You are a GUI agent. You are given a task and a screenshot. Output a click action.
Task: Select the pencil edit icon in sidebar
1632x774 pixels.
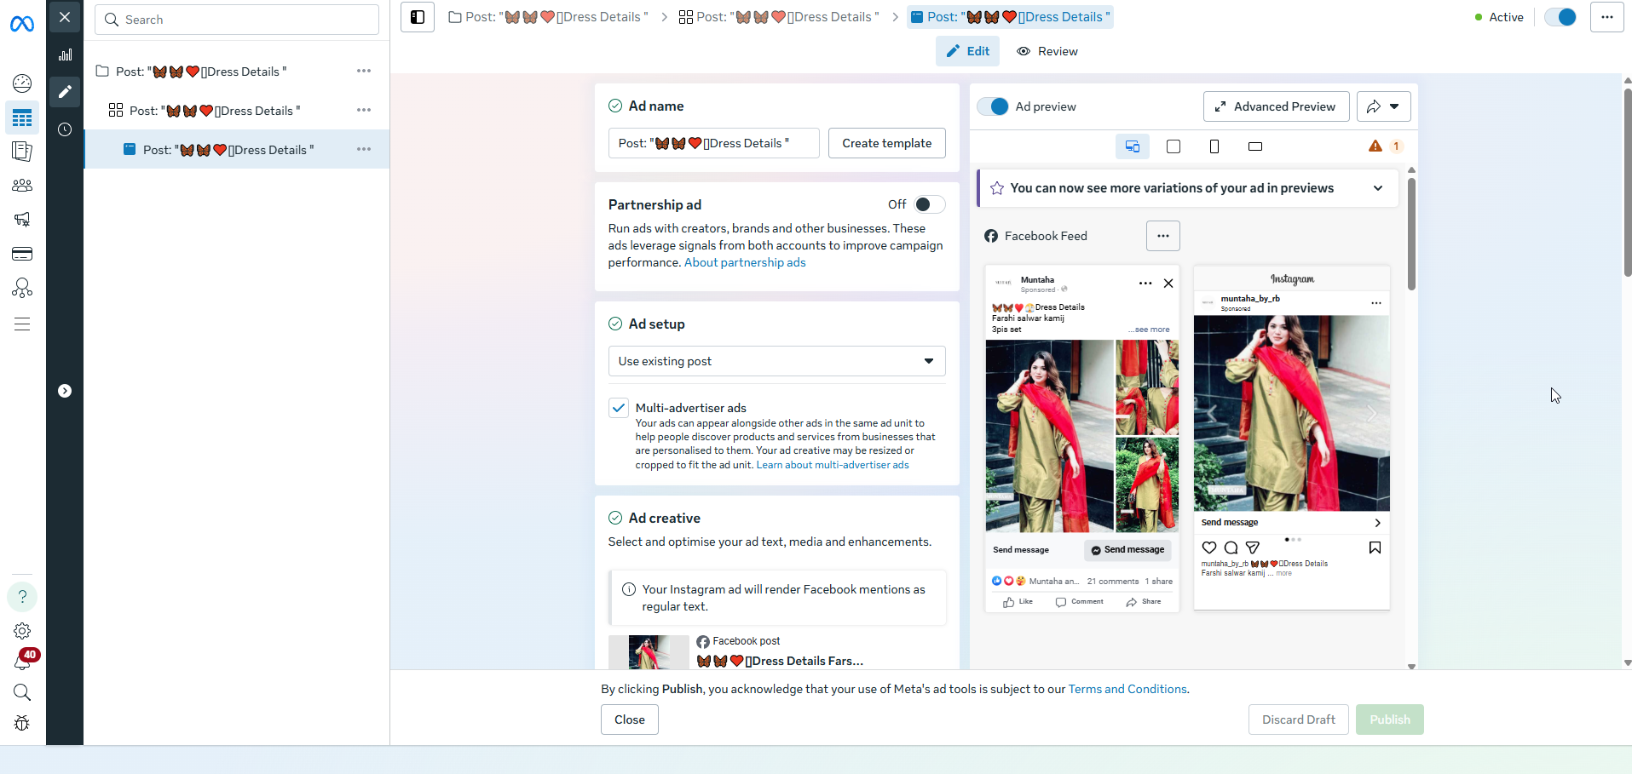coord(65,92)
